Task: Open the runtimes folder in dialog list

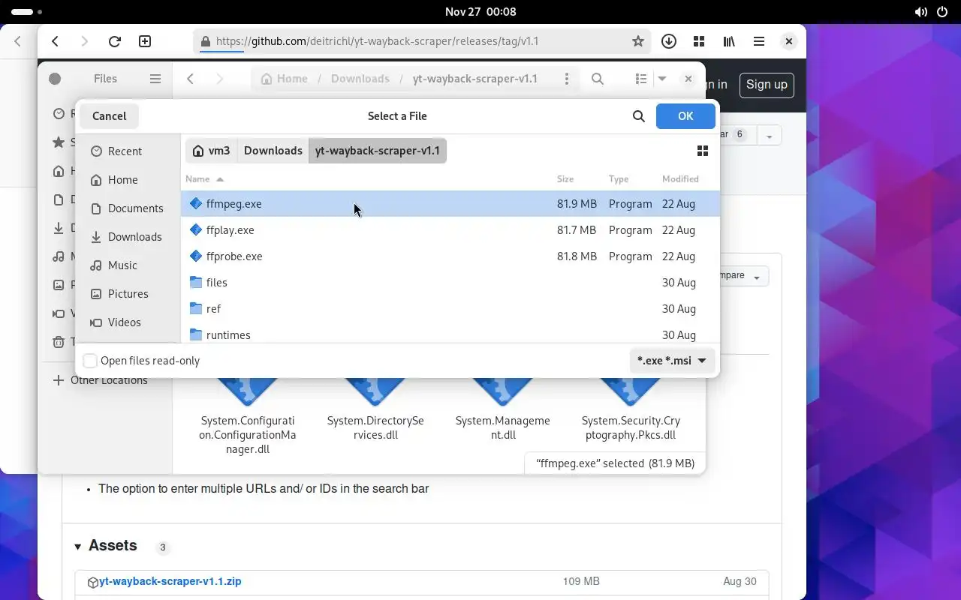Action: click(x=450, y=334)
